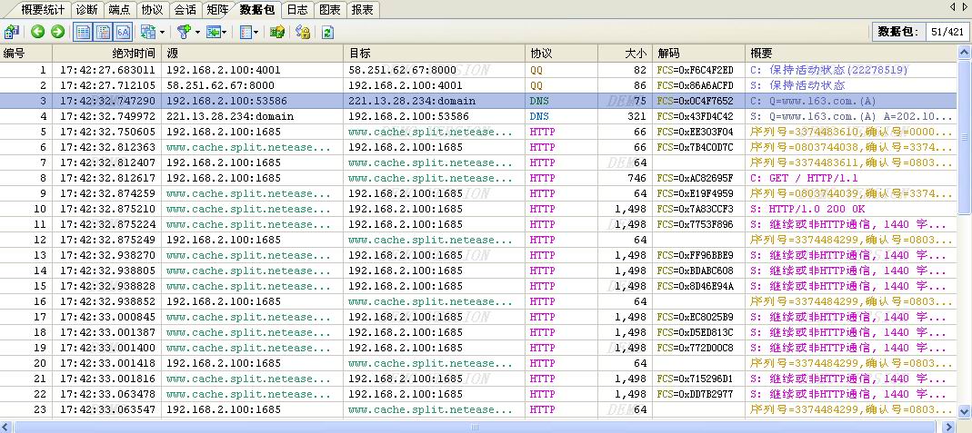Click the green forward arrow icon
Screen dimensions: 972x433
coord(57,32)
